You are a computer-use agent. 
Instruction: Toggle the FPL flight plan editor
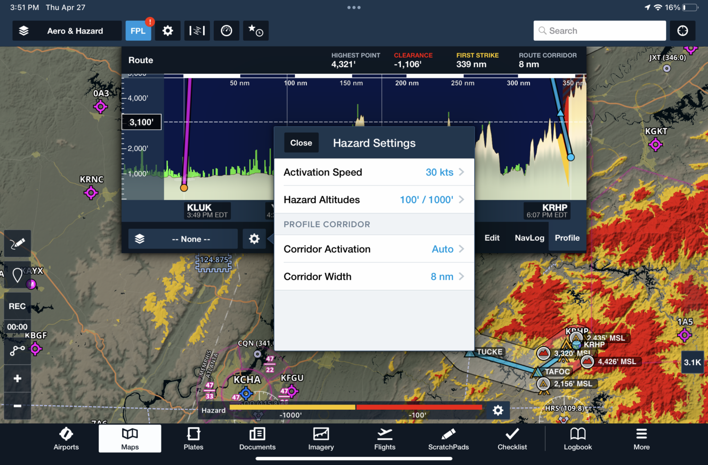point(138,30)
